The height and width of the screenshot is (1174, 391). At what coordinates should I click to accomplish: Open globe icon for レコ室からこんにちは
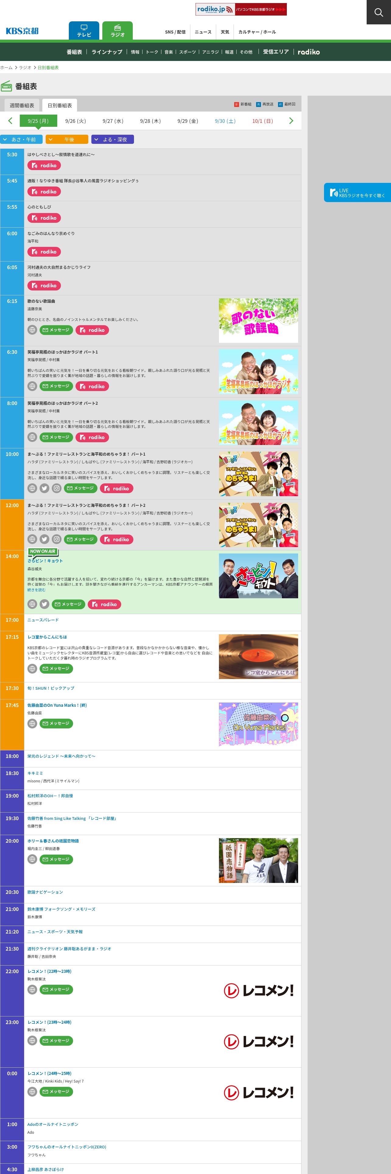pos(32,669)
